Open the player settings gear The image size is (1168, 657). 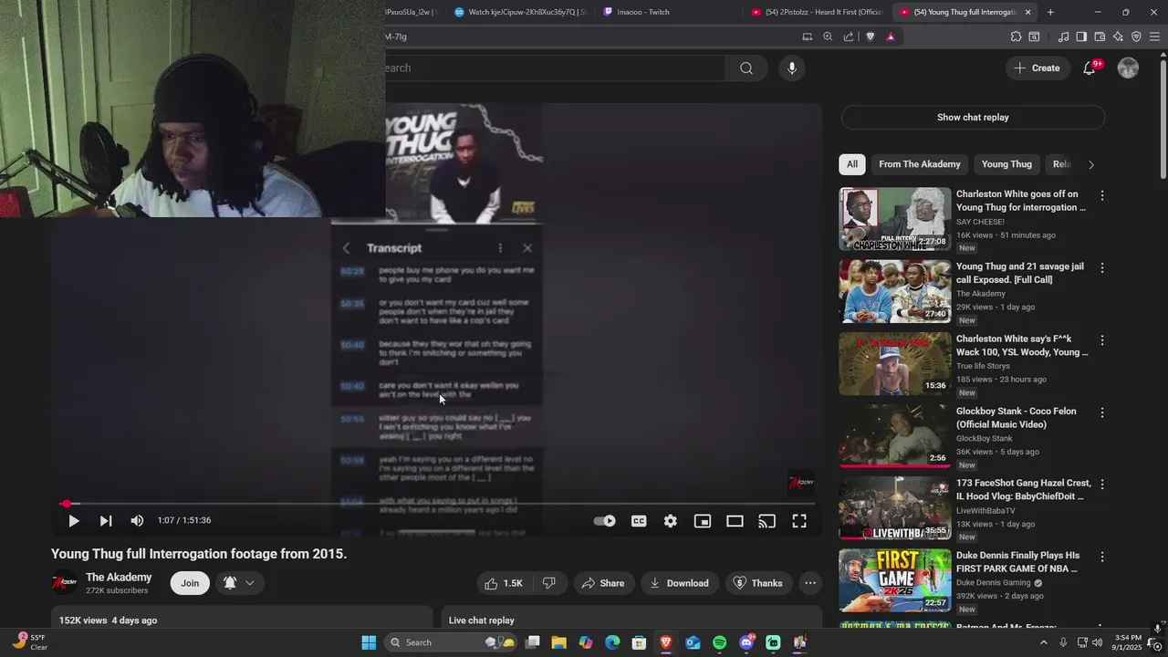pos(671,521)
